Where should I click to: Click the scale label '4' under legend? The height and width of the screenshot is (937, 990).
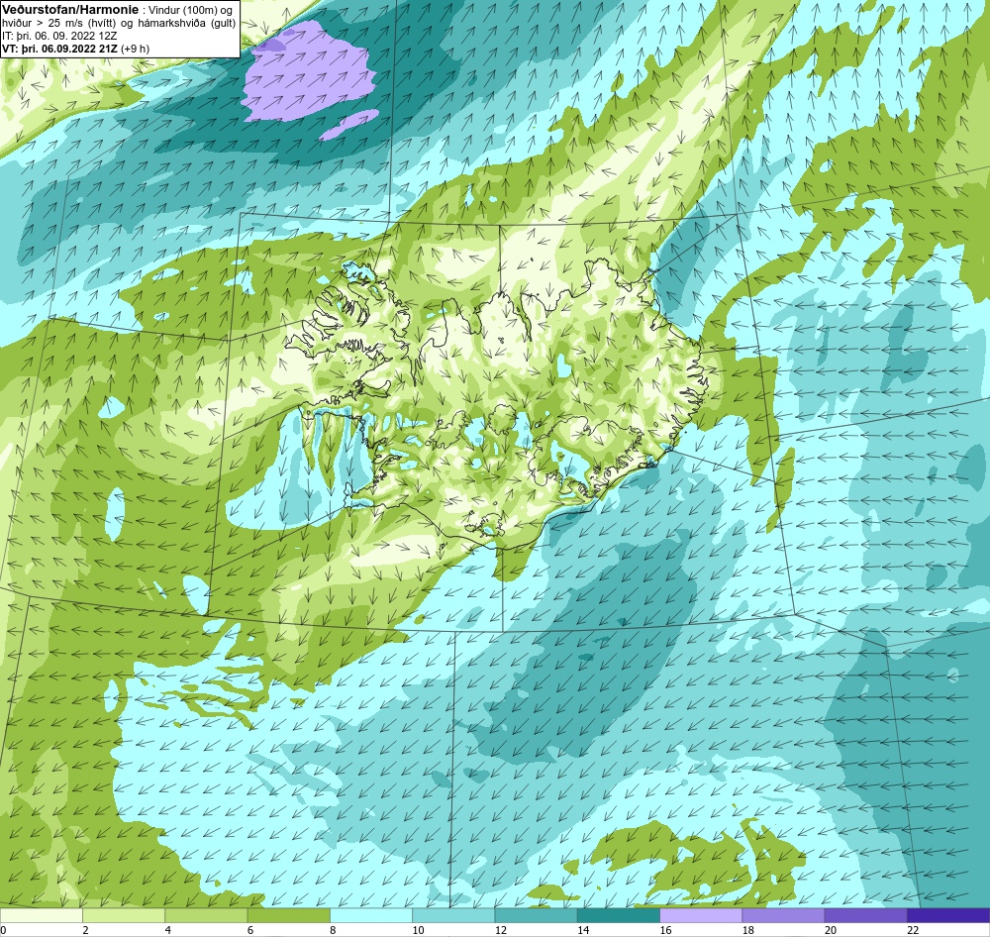[x=168, y=930]
